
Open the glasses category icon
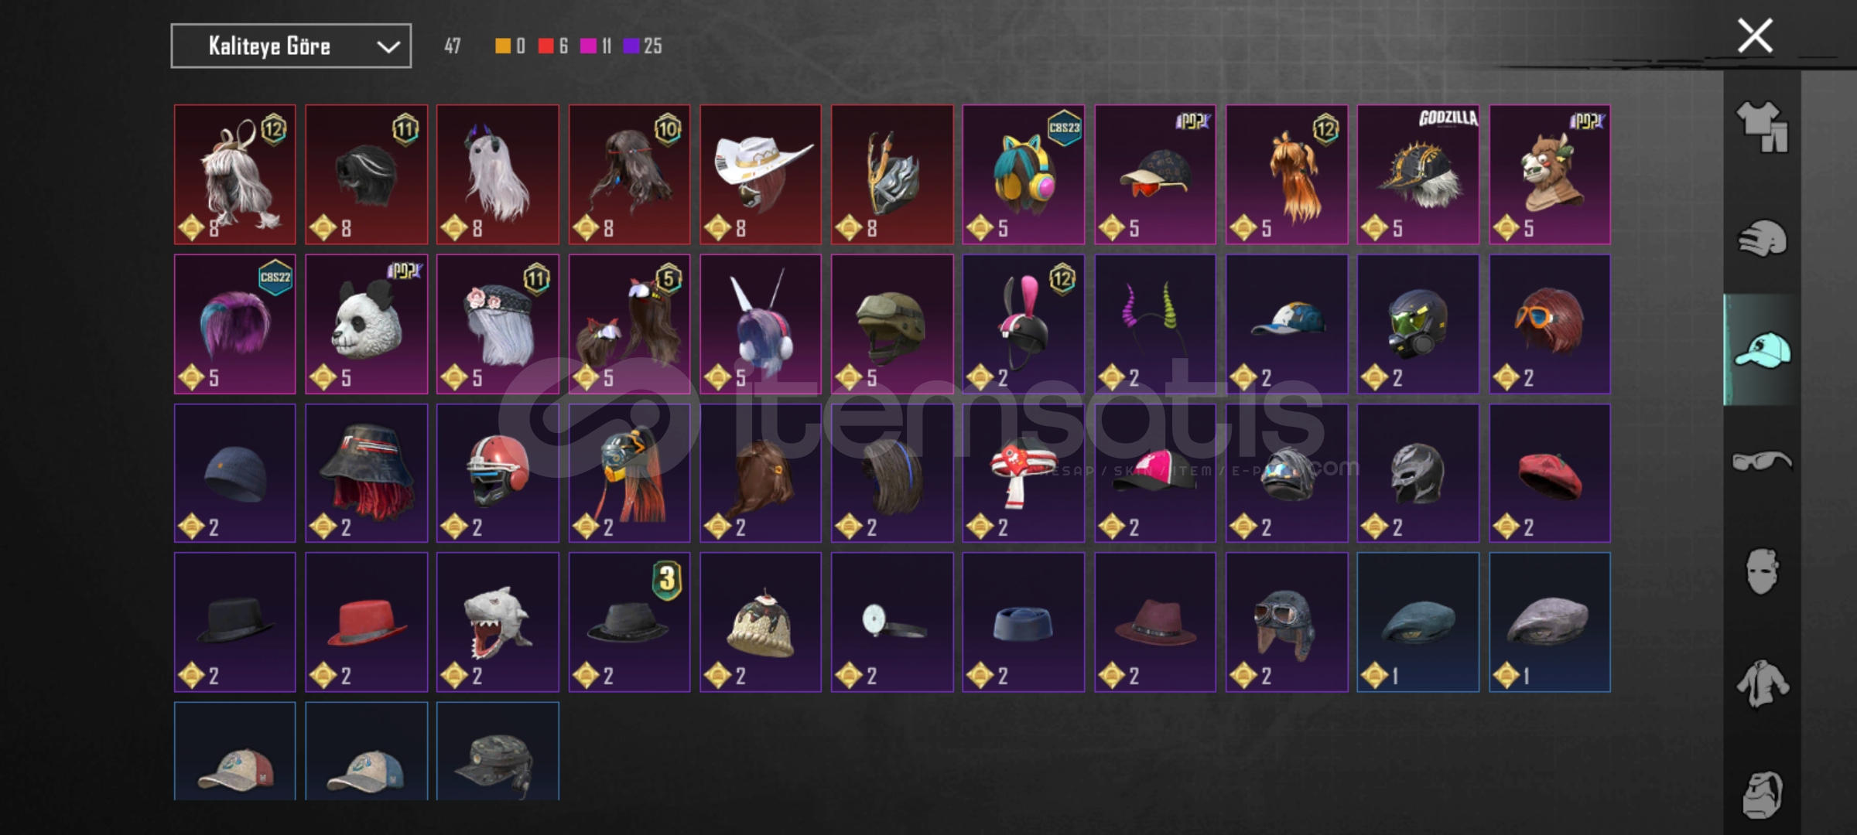(x=1762, y=461)
